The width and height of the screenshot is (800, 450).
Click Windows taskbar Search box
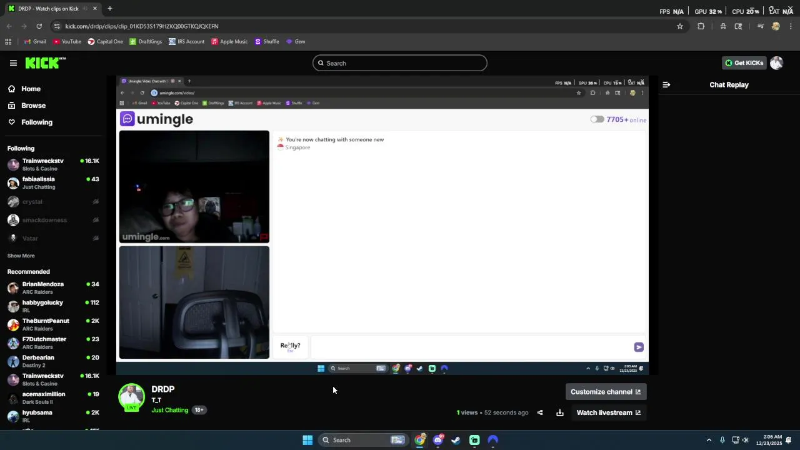coord(363,440)
